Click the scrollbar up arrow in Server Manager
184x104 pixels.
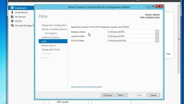179,4
